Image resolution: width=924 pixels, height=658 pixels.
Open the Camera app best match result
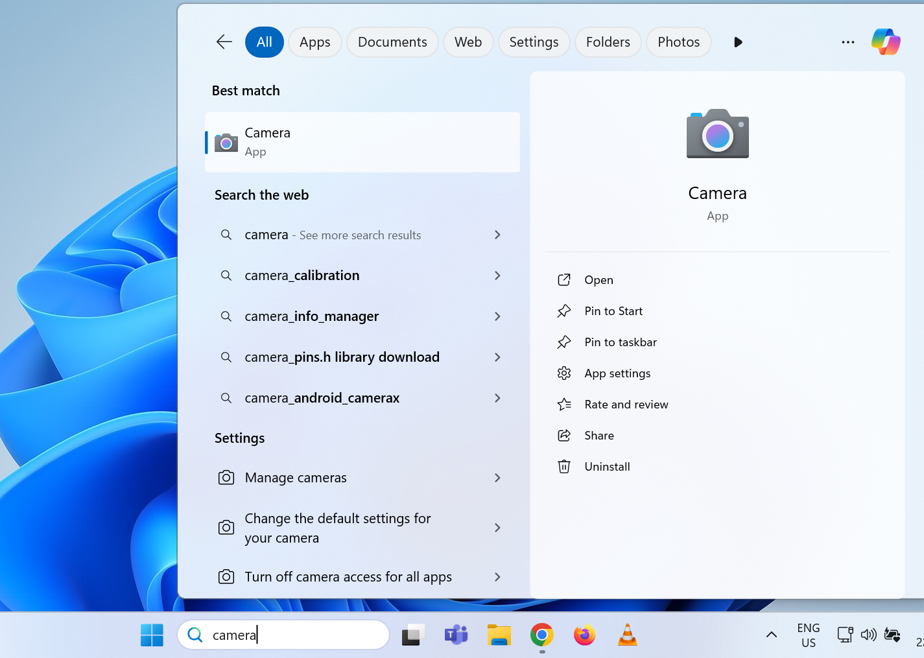(362, 142)
